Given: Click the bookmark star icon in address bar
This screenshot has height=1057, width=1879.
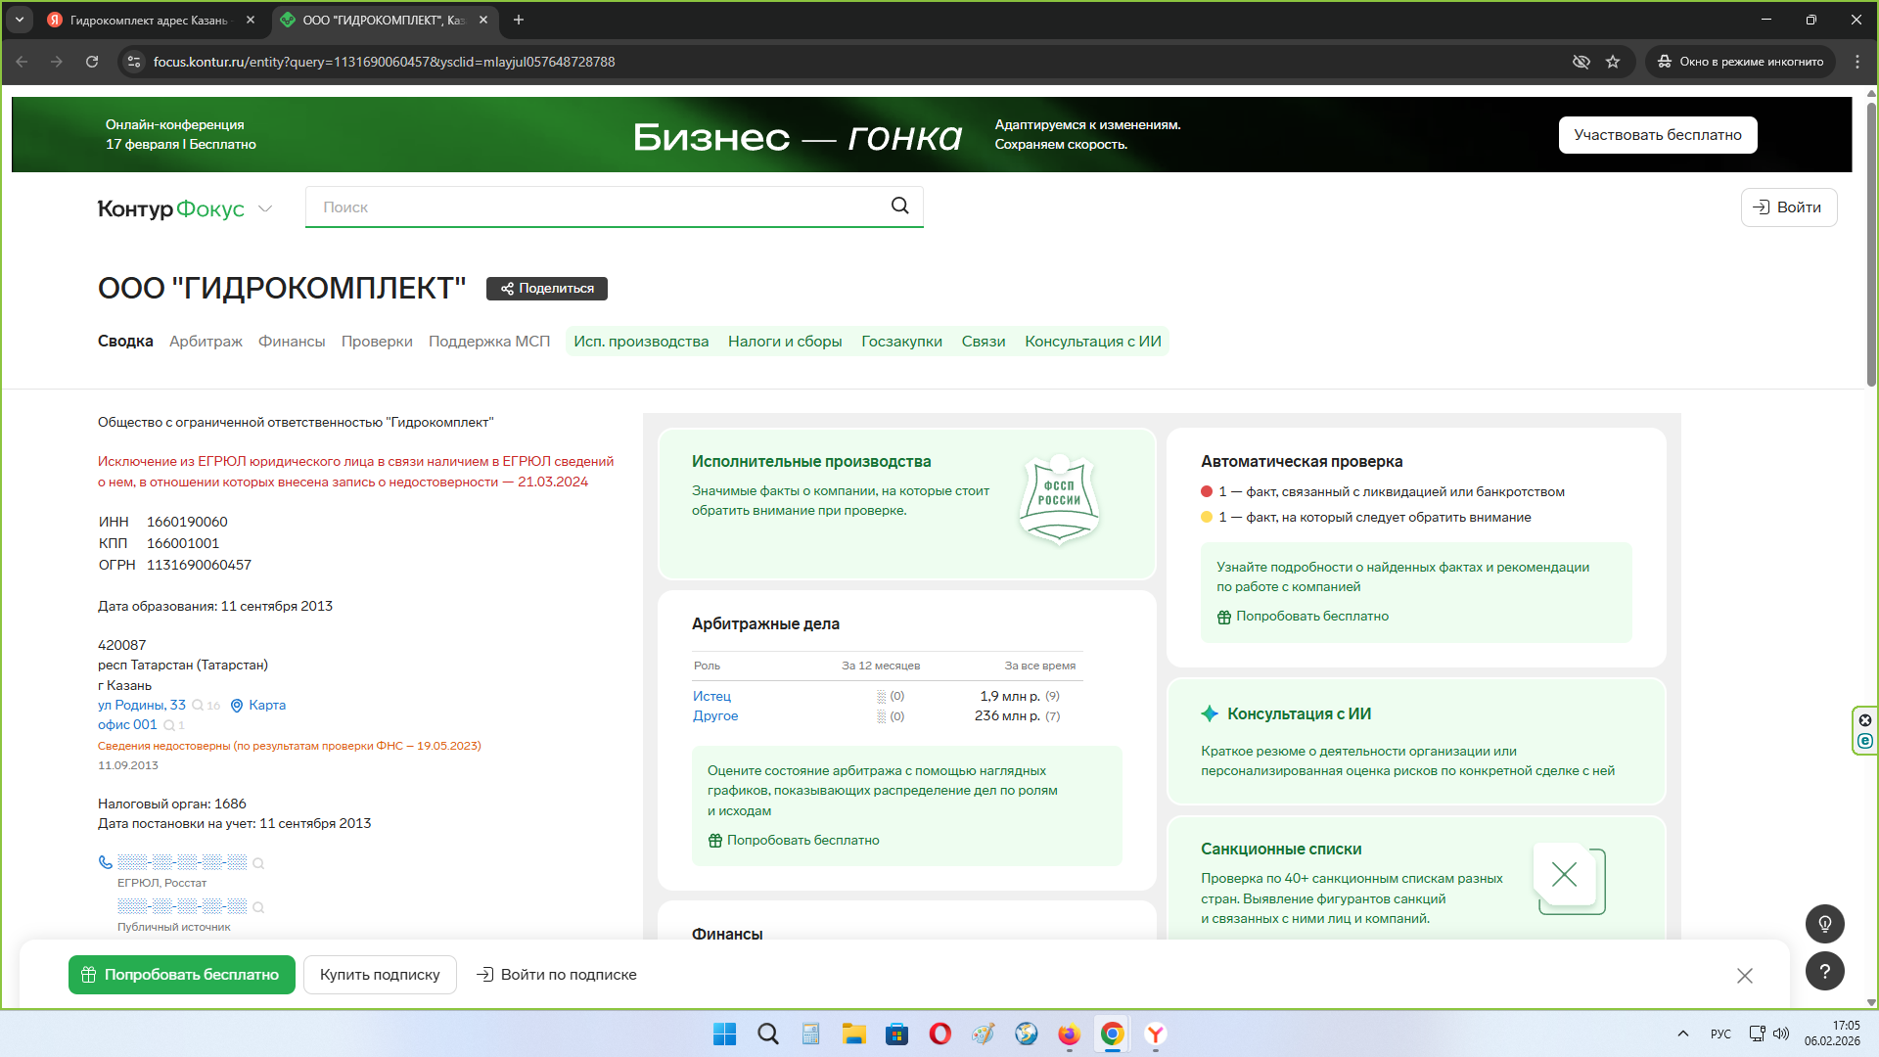Looking at the screenshot, I should coord(1613,62).
